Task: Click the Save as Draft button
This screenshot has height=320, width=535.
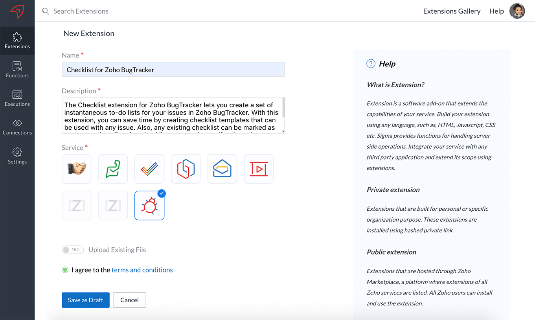Action: (85, 300)
